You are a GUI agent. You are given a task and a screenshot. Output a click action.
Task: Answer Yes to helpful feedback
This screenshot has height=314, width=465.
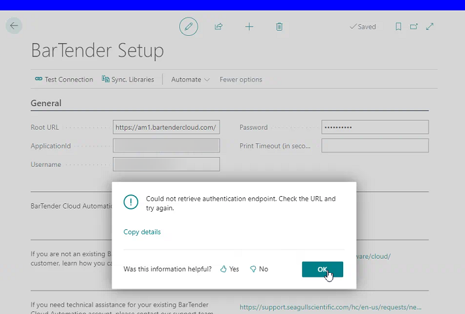(230, 269)
